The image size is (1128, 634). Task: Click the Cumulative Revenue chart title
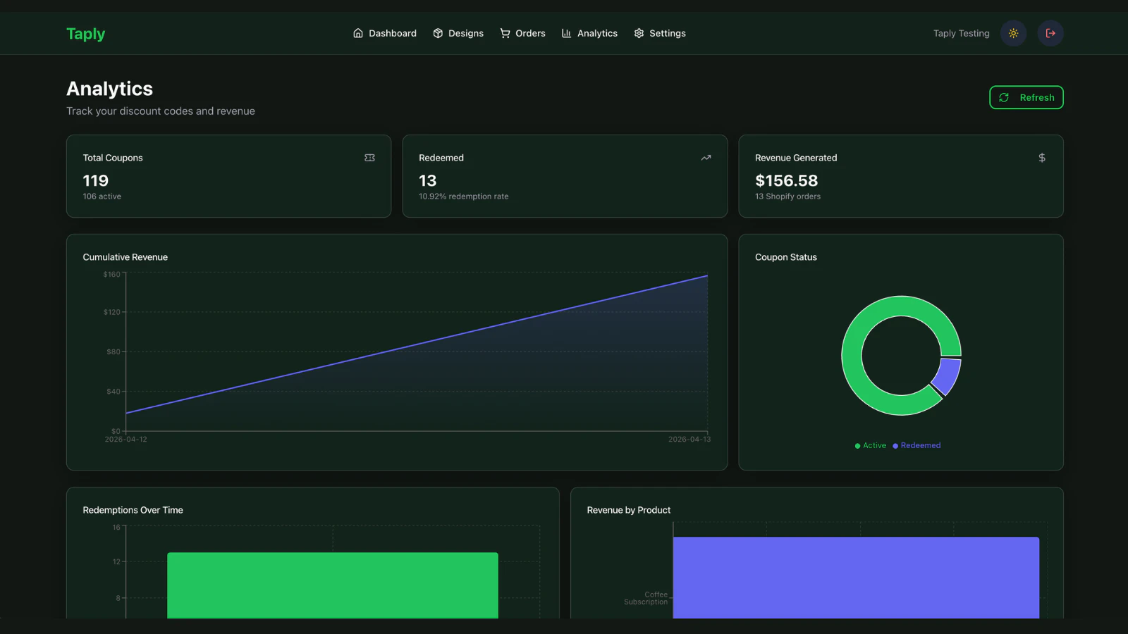point(125,257)
